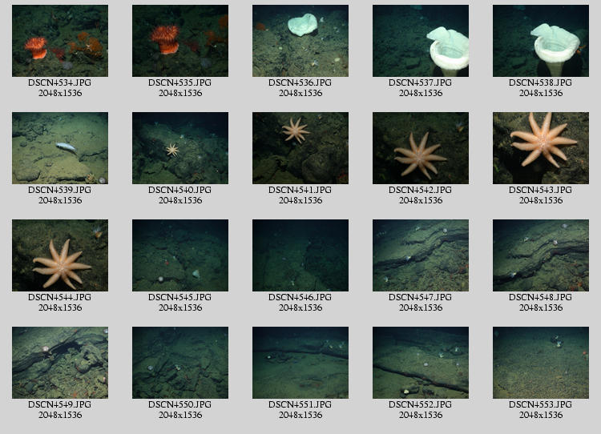Screen dimensions: 601x434
Task: Open the DSCN4549.JPG thumbnail
Action: [60, 363]
